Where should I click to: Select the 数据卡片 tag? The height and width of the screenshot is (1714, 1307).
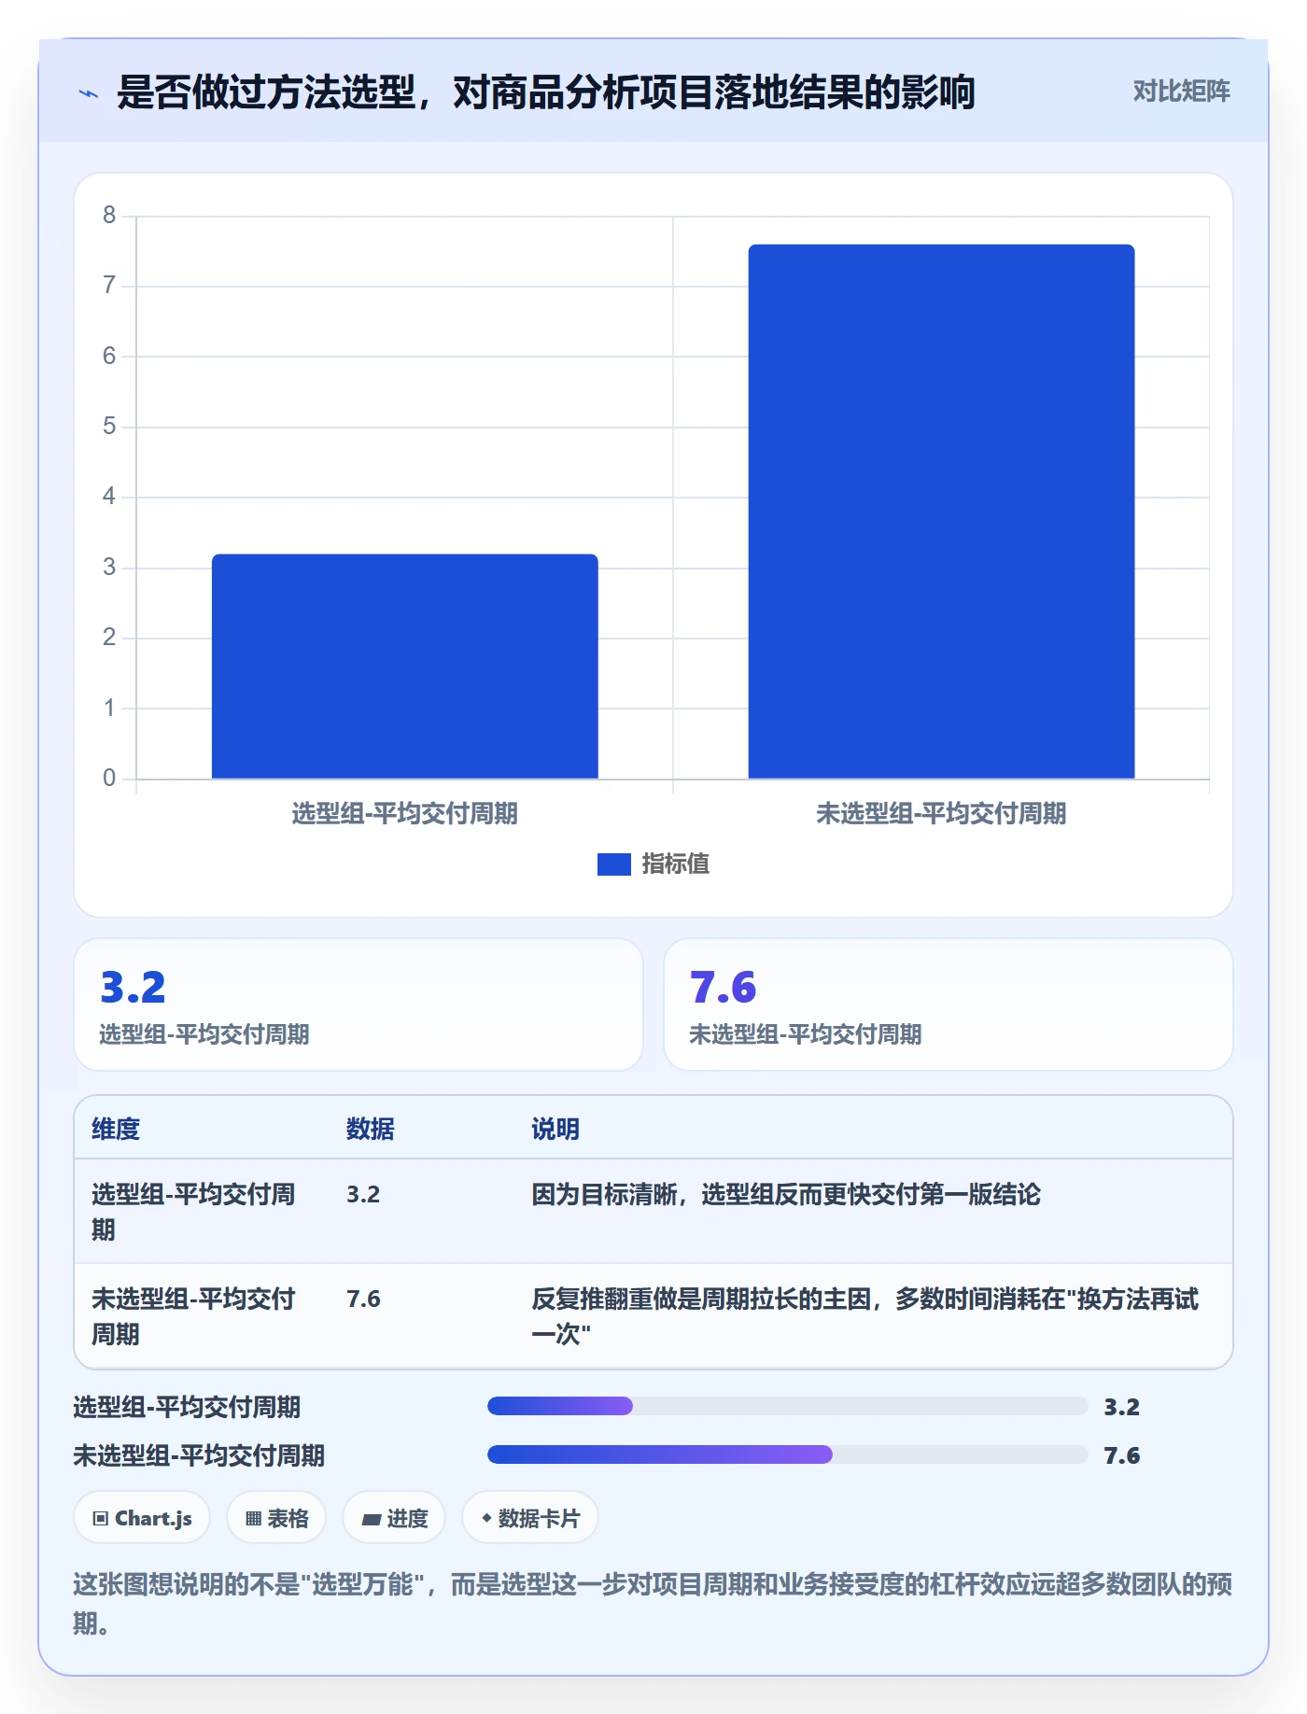tap(530, 1518)
